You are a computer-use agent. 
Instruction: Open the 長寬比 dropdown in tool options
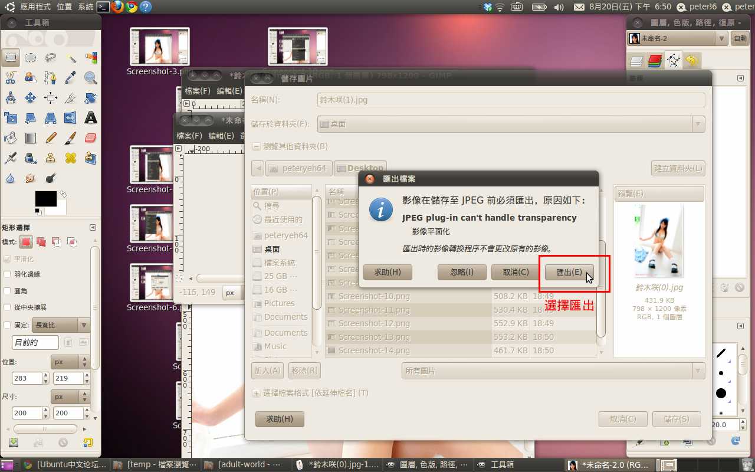[61, 325]
